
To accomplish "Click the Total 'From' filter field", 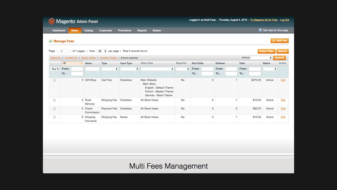I will pos(255,69).
